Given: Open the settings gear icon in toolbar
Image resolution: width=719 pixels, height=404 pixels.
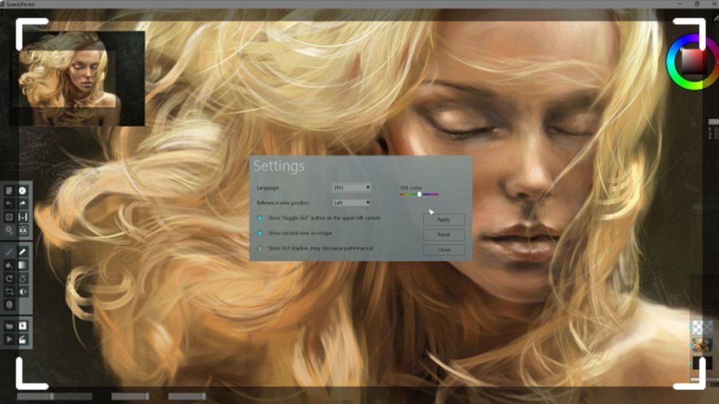Looking at the screenshot, I should (x=9, y=230).
